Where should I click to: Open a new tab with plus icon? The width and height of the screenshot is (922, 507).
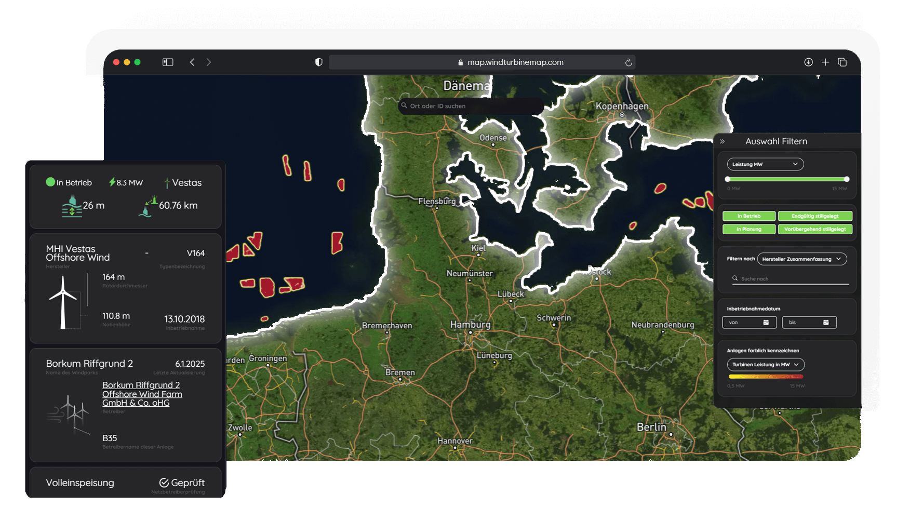point(825,62)
